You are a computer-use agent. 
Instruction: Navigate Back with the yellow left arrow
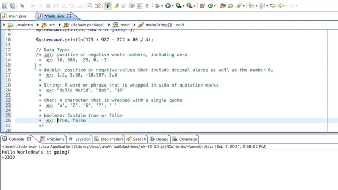[281, 6]
